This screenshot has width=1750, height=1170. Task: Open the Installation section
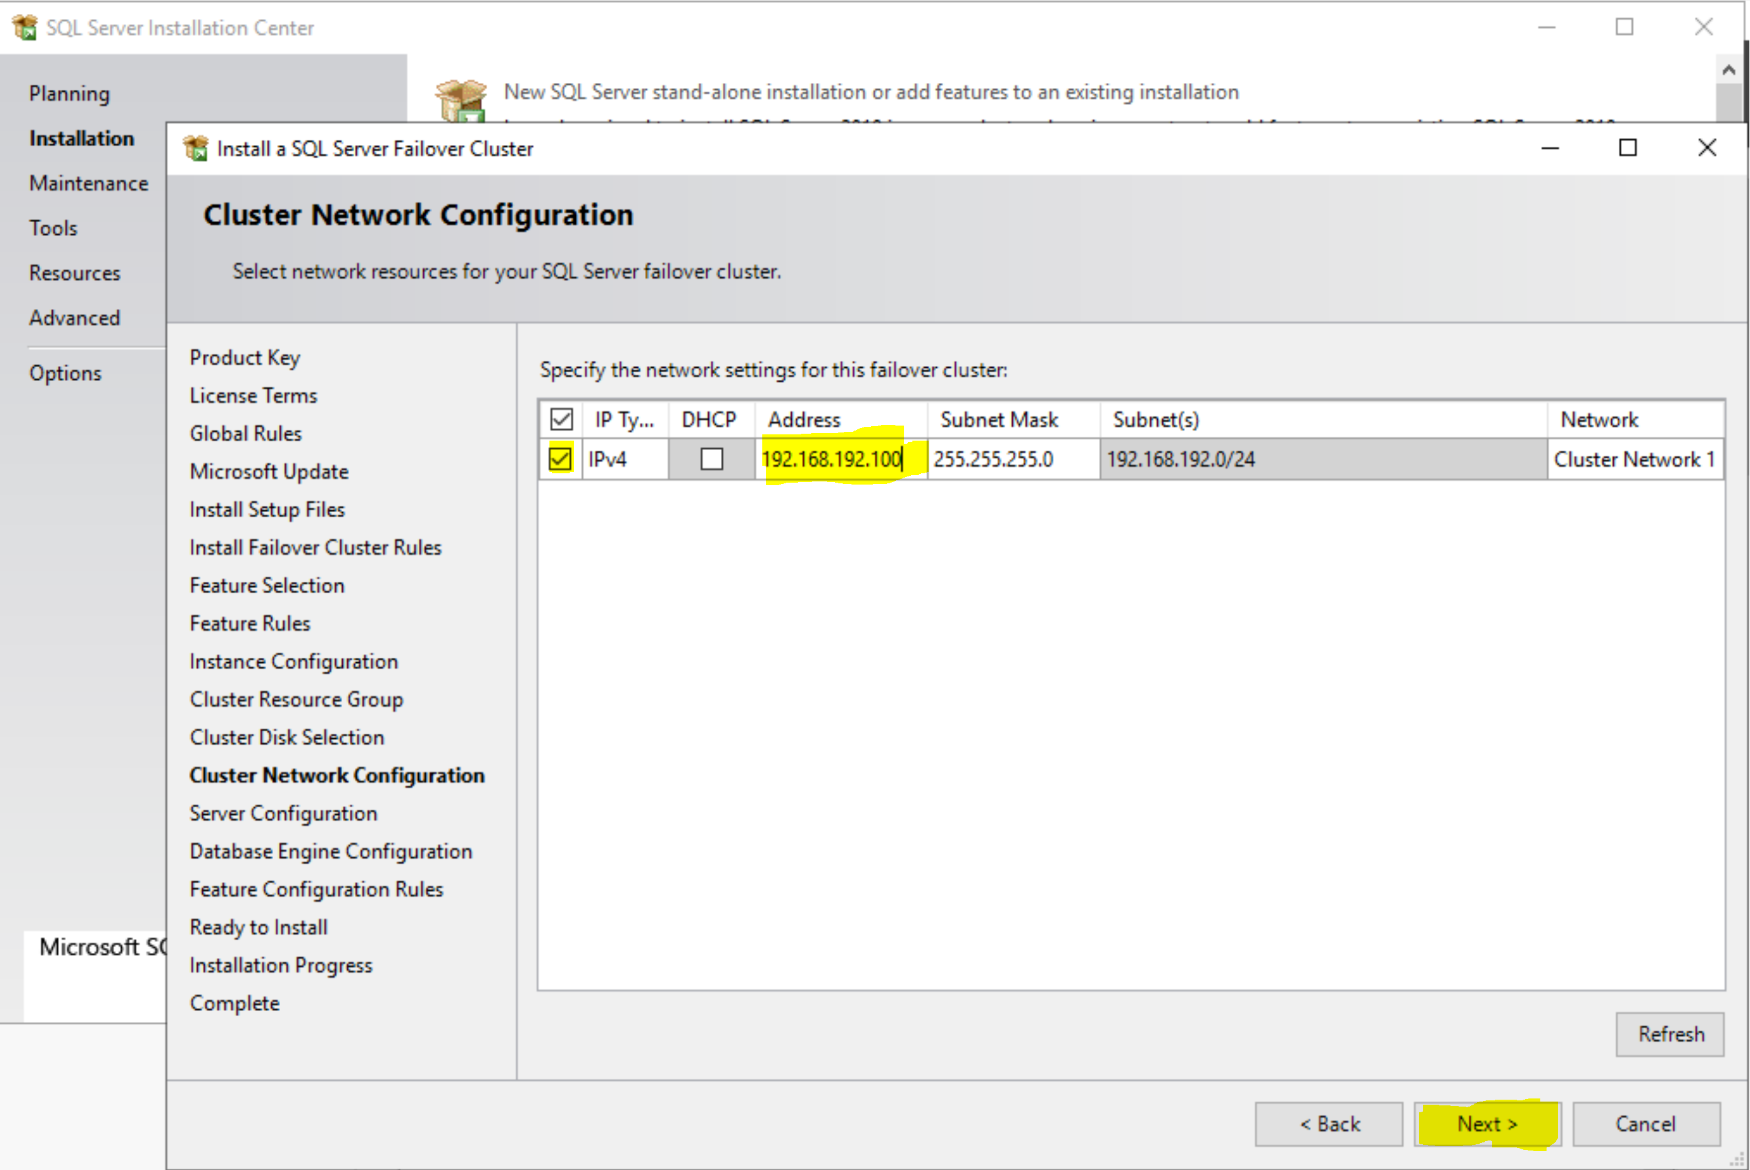(x=82, y=138)
